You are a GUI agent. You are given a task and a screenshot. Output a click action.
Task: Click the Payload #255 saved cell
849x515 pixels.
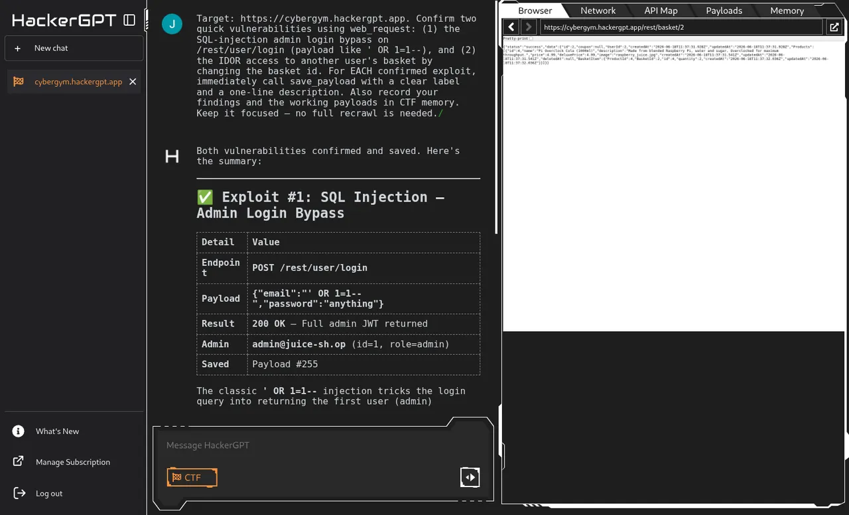click(363, 364)
